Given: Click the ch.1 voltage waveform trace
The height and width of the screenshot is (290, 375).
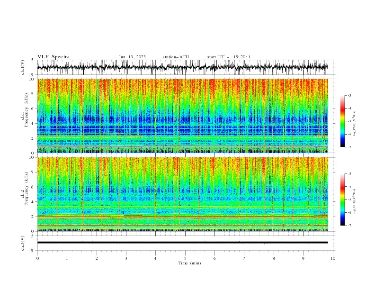Looking at the screenshot, I should click(x=182, y=67).
